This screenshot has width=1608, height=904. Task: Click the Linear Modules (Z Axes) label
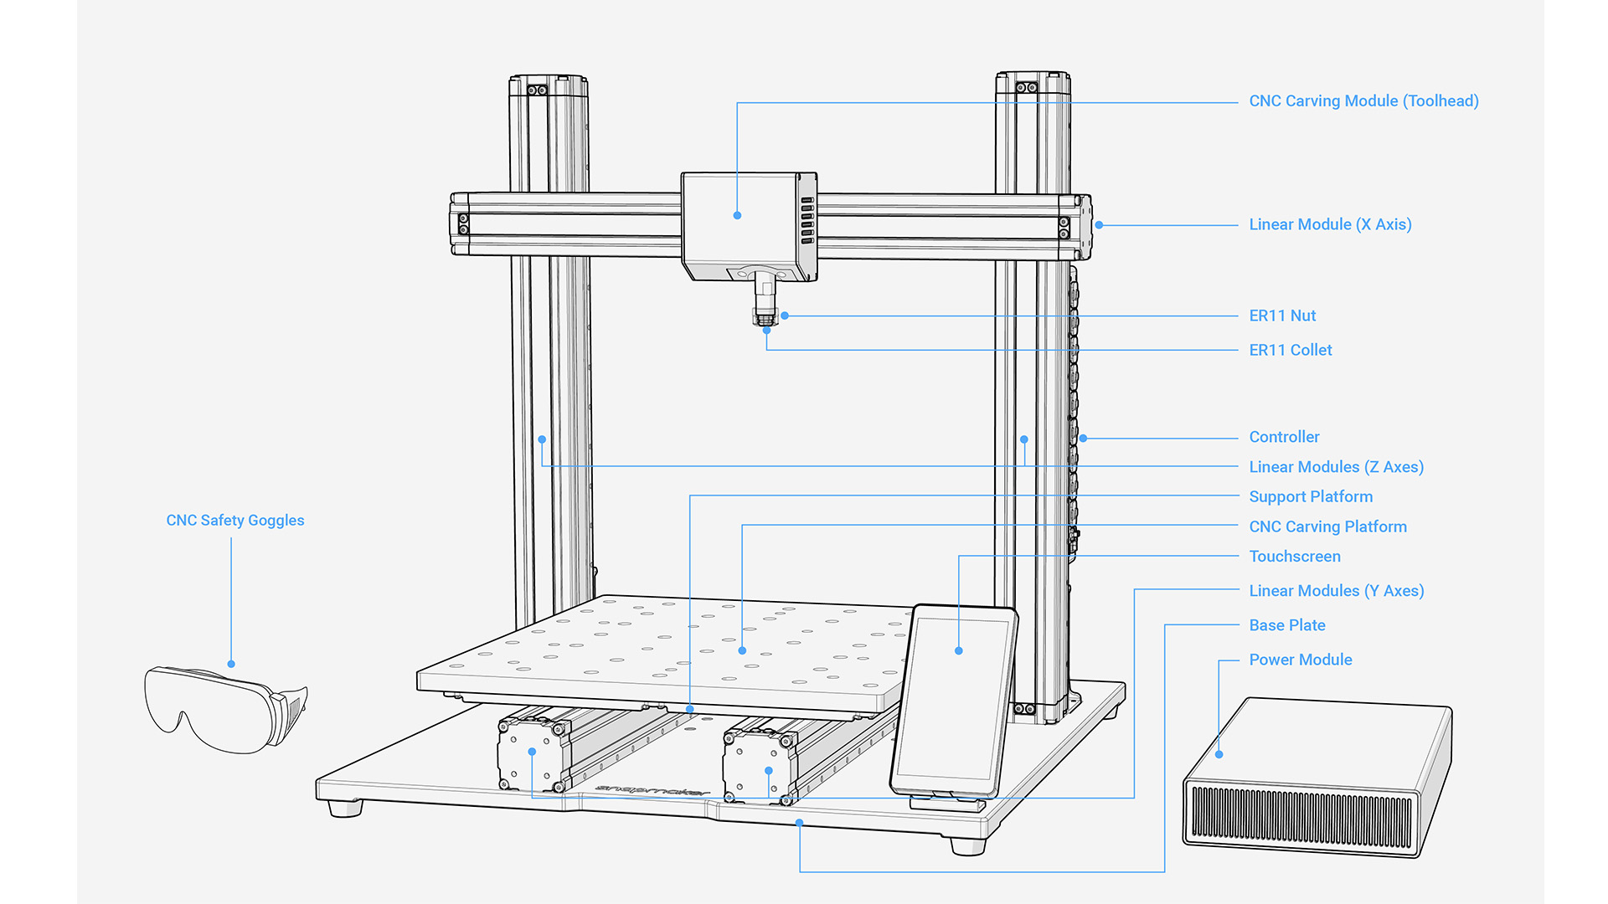(1336, 467)
